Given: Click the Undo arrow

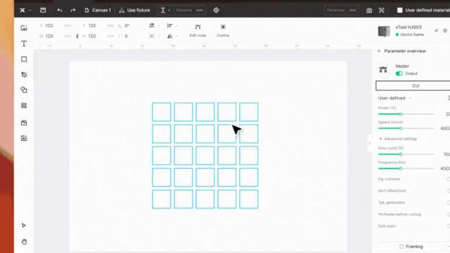Looking at the screenshot, I should (x=59, y=10).
